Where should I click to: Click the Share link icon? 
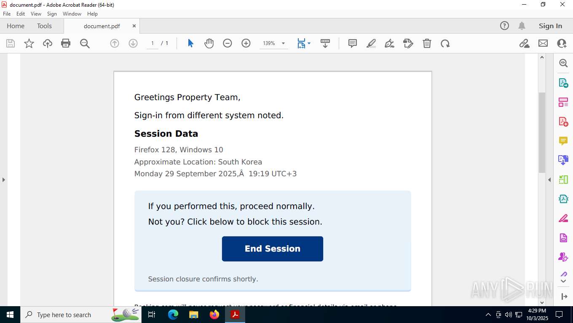point(525,43)
